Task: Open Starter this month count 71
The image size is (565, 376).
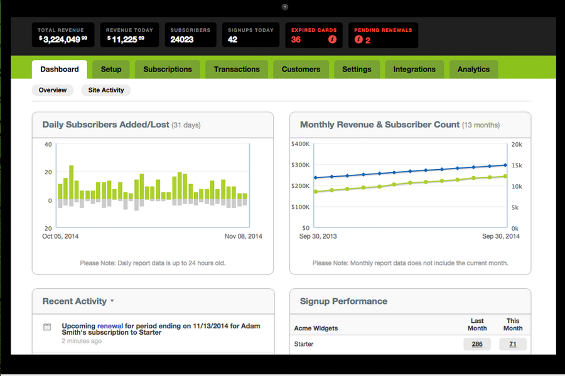Action: tap(513, 344)
